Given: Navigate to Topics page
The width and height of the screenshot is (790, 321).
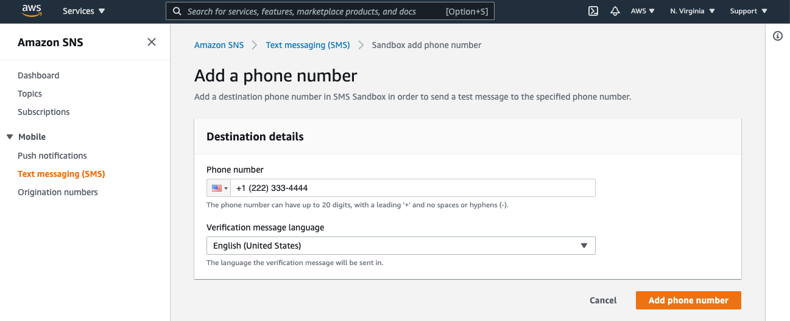Looking at the screenshot, I should (30, 94).
